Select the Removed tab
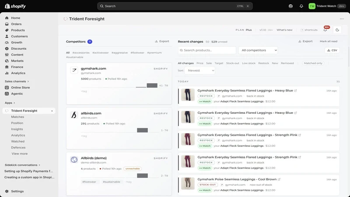 click(x=287, y=63)
